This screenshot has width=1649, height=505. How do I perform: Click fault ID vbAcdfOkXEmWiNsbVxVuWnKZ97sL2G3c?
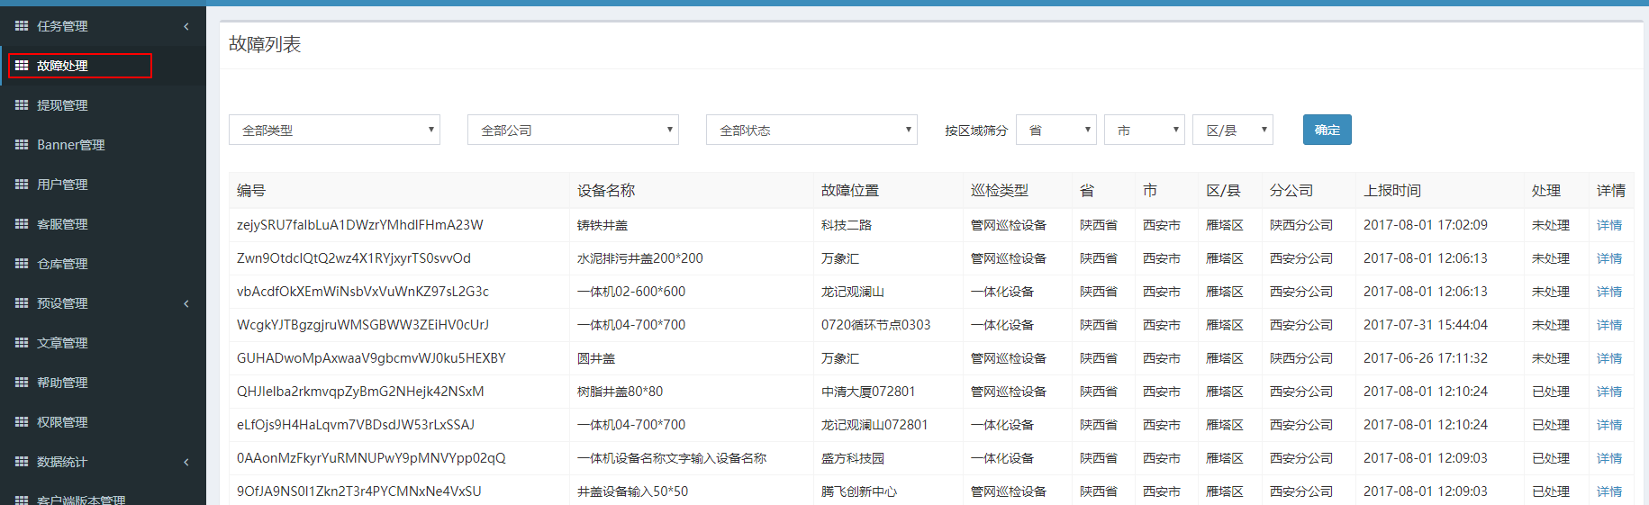[x=363, y=292]
